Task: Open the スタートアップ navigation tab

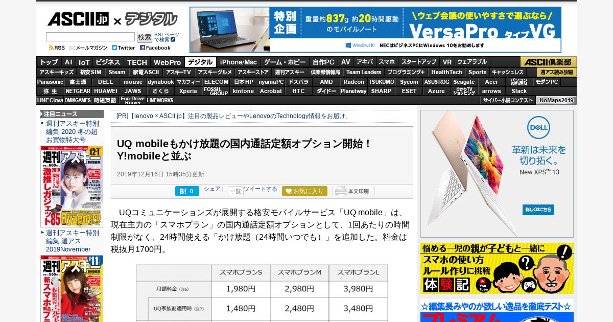Action: (418, 62)
